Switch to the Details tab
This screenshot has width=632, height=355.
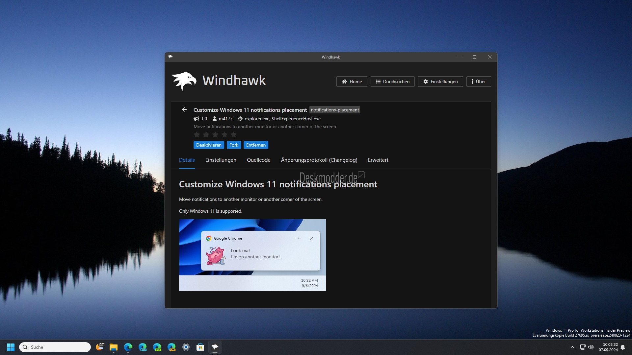pos(187,160)
